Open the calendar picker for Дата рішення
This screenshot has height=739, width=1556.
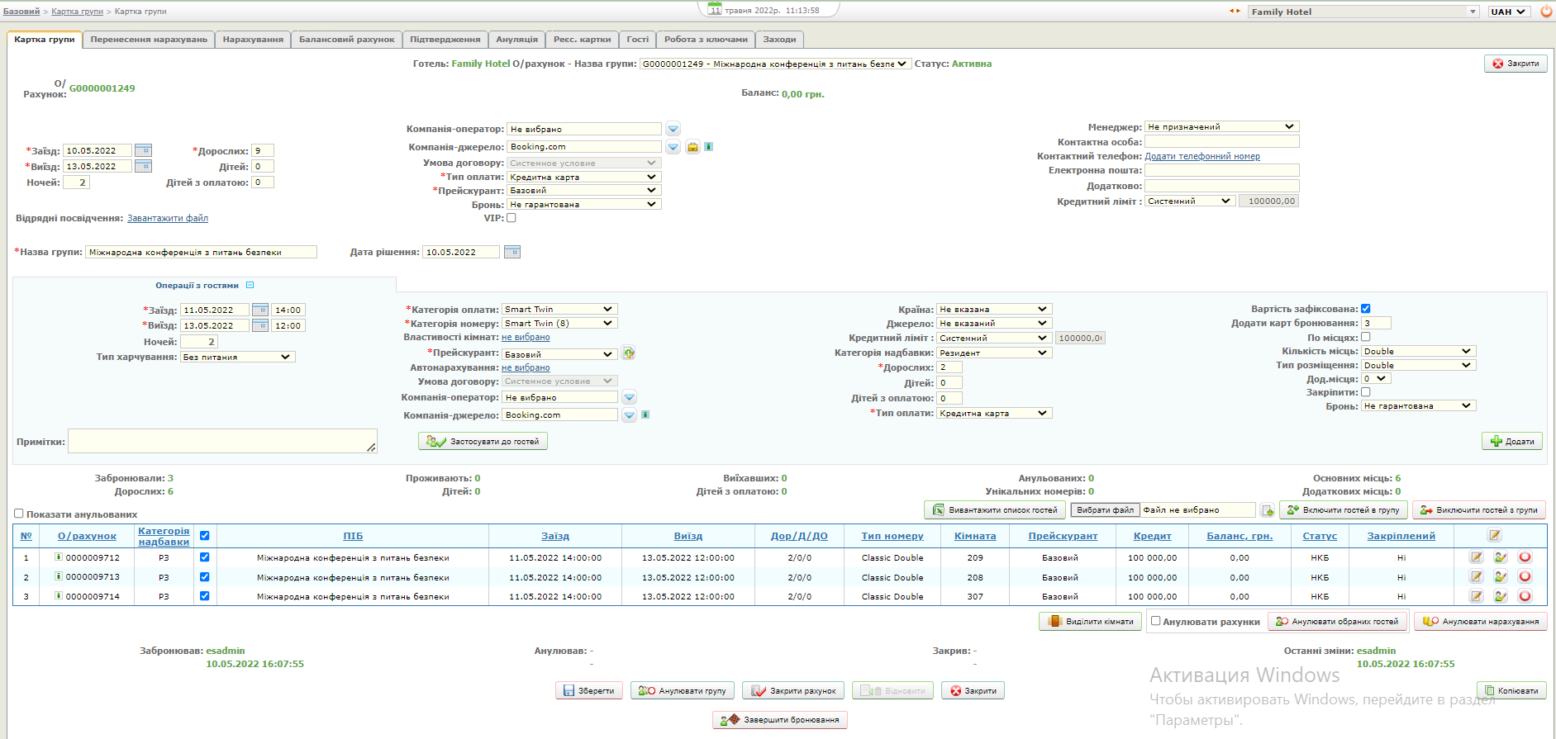coord(512,252)
